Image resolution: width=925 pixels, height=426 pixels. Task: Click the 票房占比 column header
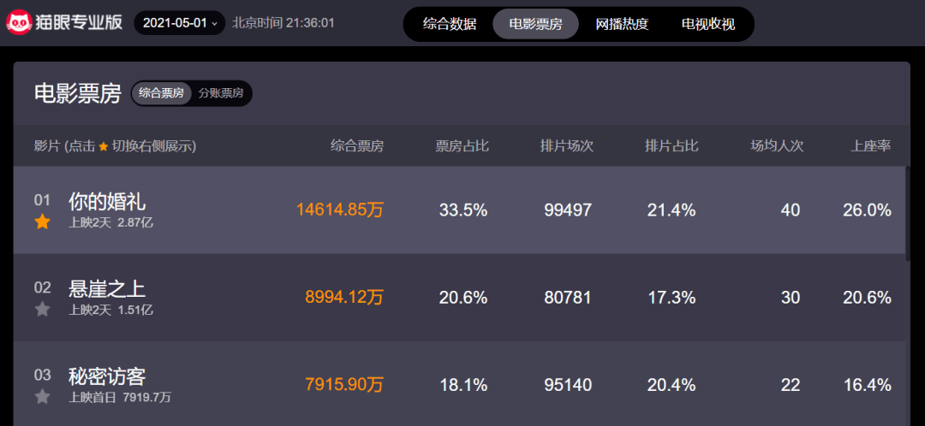(x=462, y=146)
